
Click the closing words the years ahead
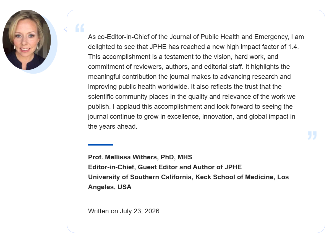point(113,126)
